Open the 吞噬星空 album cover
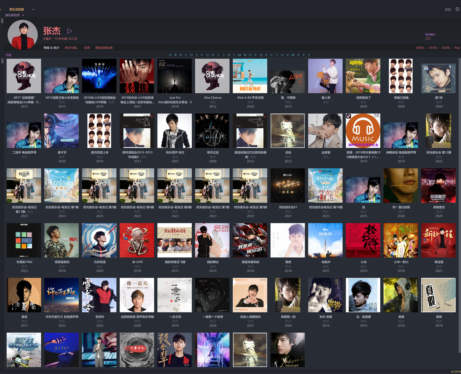The image size is (461, 374). point(439,186)
